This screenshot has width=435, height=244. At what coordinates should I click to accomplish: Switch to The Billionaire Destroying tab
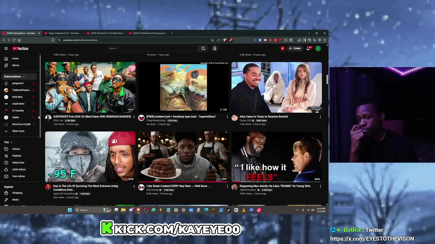click(x=148, y=33)
